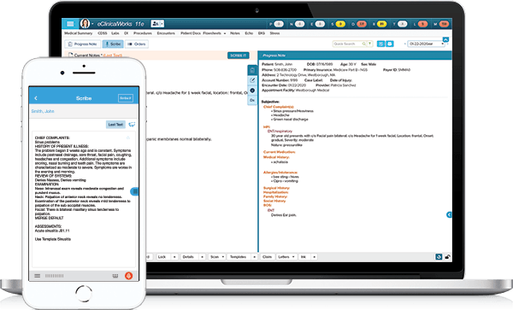Image resolution: width=513 pixels, height=310 pixels.
Task: Click the blue chat bubble icon on phone
Action: click(132, 125)
